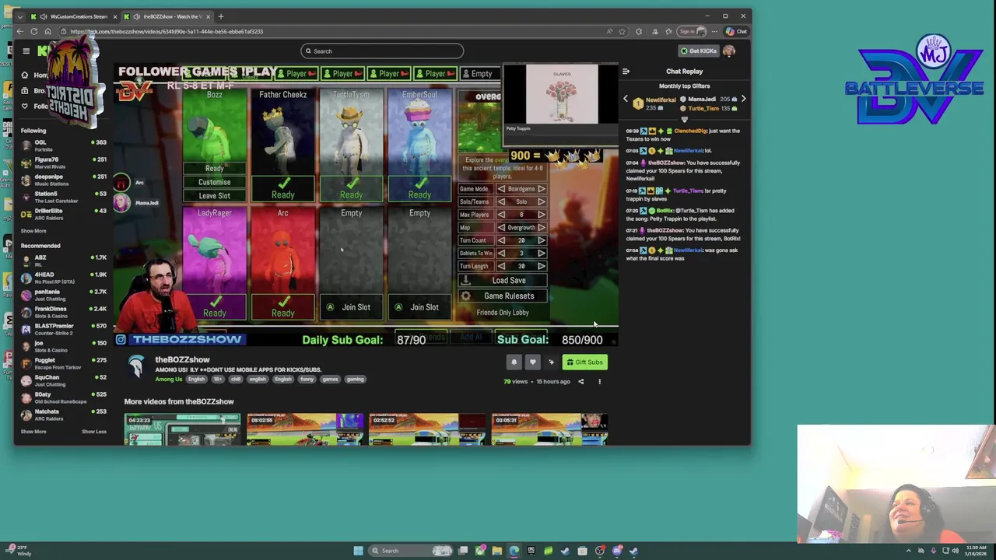Switch to WsCustomCreations Stream tab
Viewport: 996px width, 560px height.
click(x=75, y=16)
